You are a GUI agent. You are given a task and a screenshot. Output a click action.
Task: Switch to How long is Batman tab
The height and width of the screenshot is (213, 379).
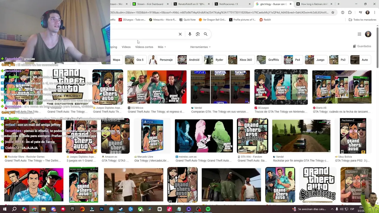[314, 4]
